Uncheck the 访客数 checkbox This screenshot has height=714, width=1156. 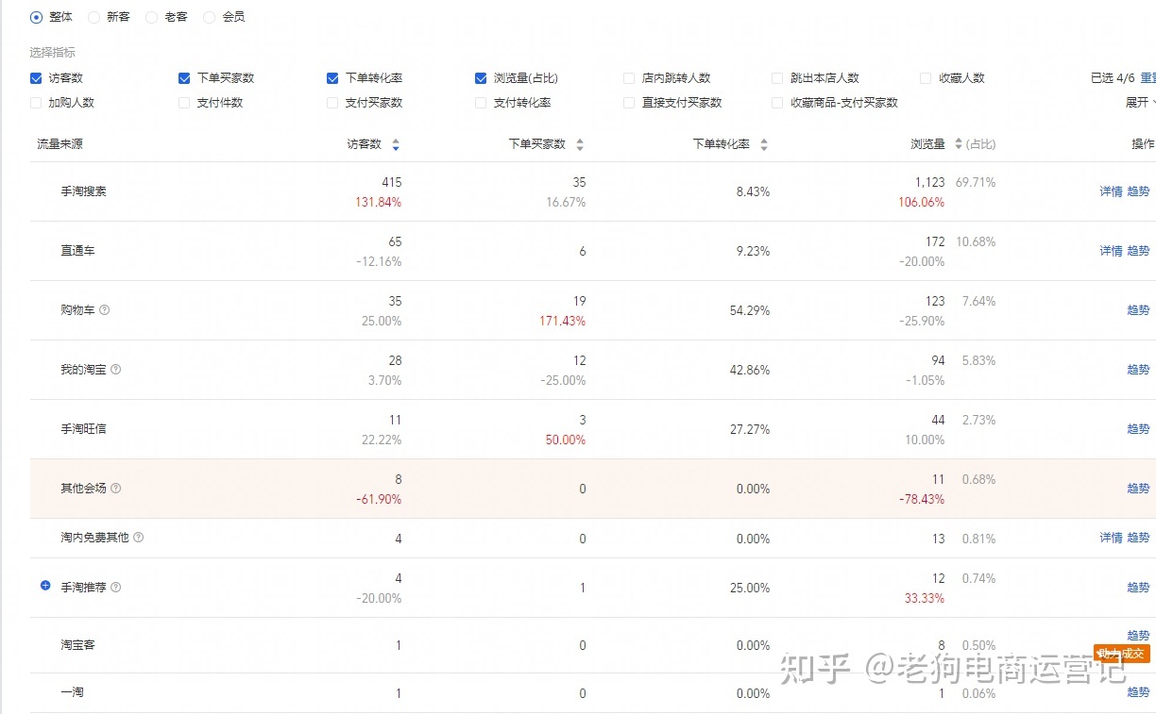36,78
